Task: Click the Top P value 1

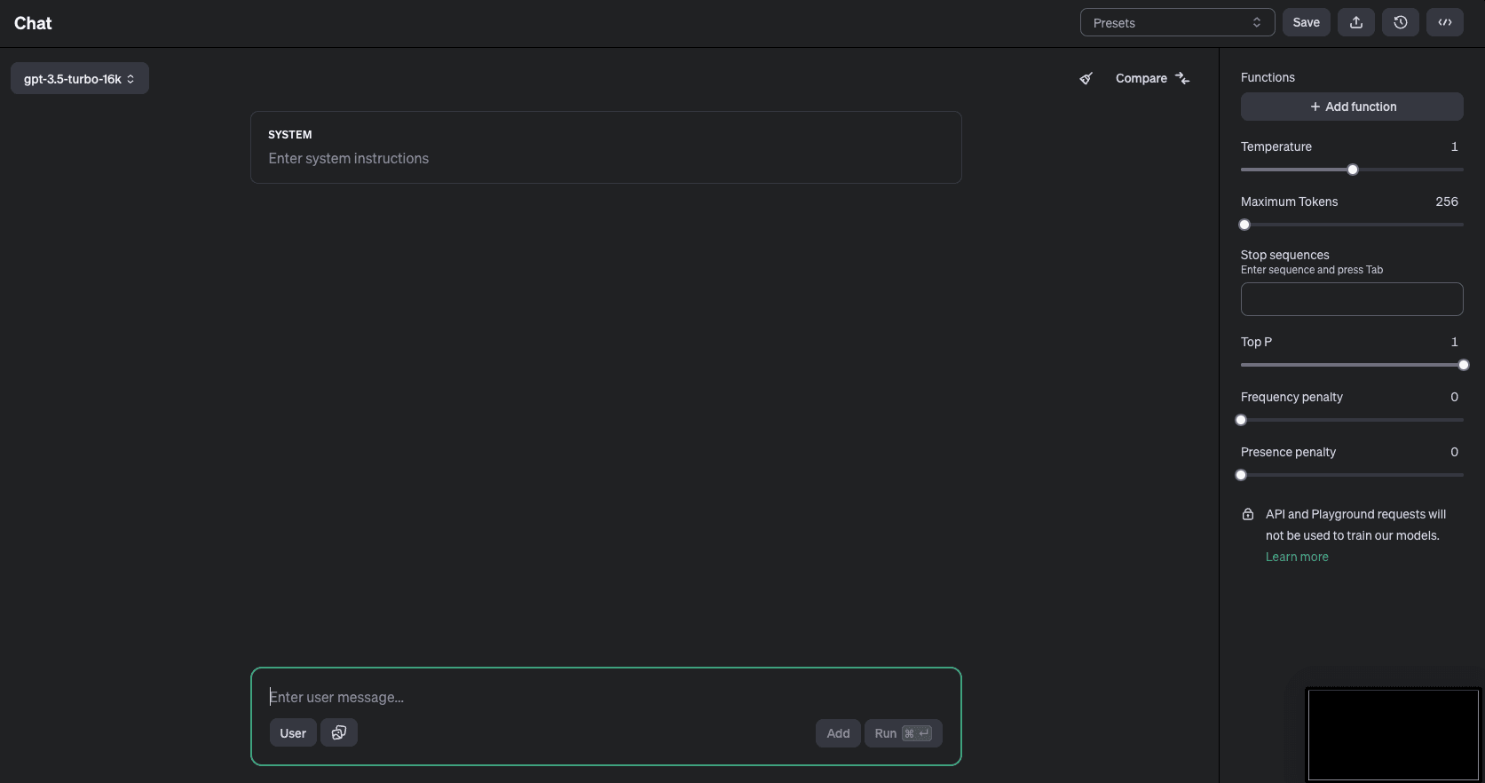Action: (1454, 342)
